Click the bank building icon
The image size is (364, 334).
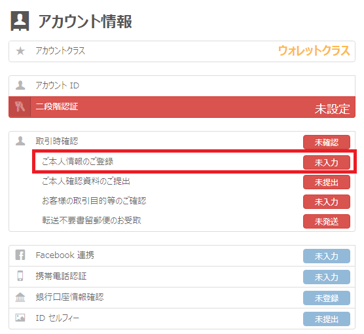coord(20,297)
